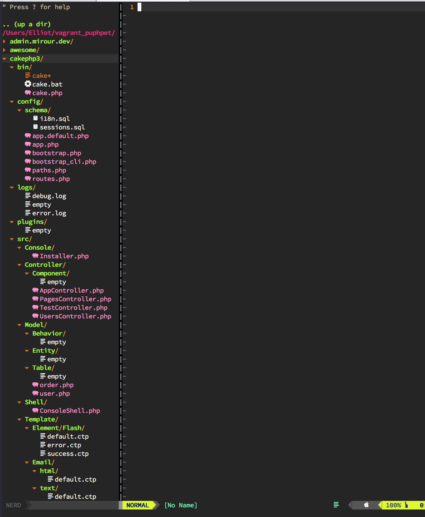Open the Entity/ folder entry
Image resolution: width=425 pixels, height=517 pixels.
(x=45, y=351)
